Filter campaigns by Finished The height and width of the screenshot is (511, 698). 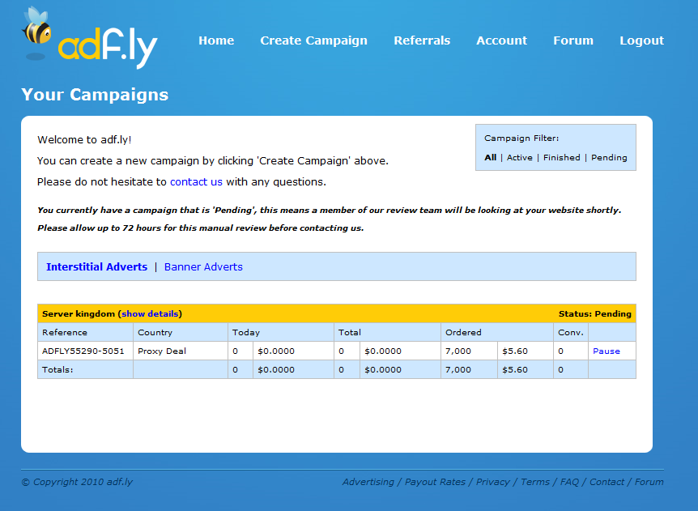click(x=562, y=158)
